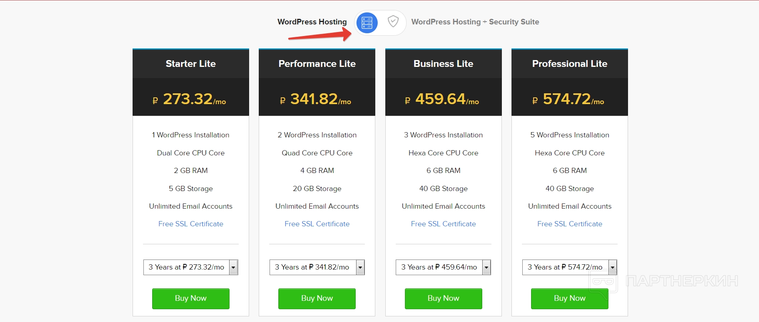Open Free SSL Certificate link under Professional Lite

(x=570, y=224)
